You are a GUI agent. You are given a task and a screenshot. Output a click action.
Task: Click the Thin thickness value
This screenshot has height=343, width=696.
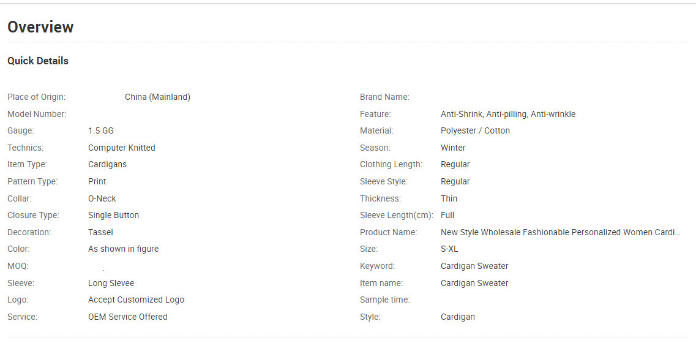click(x=449, y=198)
